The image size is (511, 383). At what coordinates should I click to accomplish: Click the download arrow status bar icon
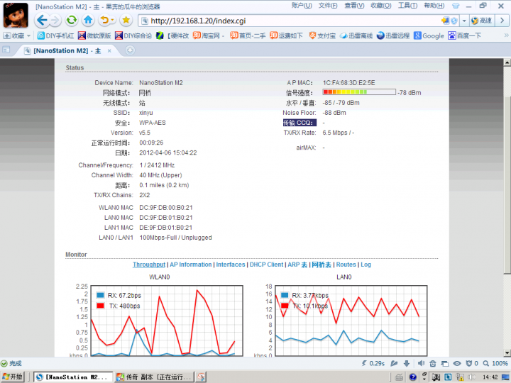[407, 363]
